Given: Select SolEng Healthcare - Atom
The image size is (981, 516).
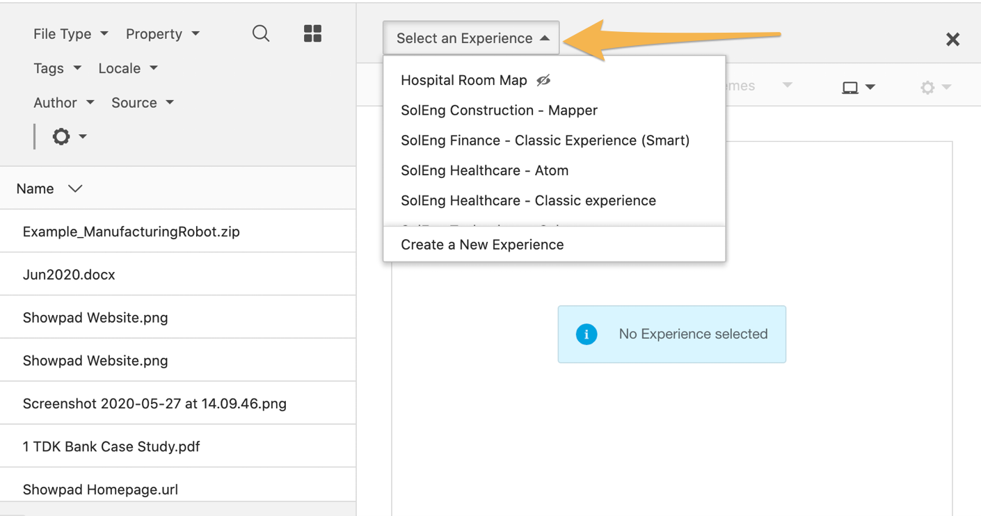Looking at the screenshot, I should 484,170.
